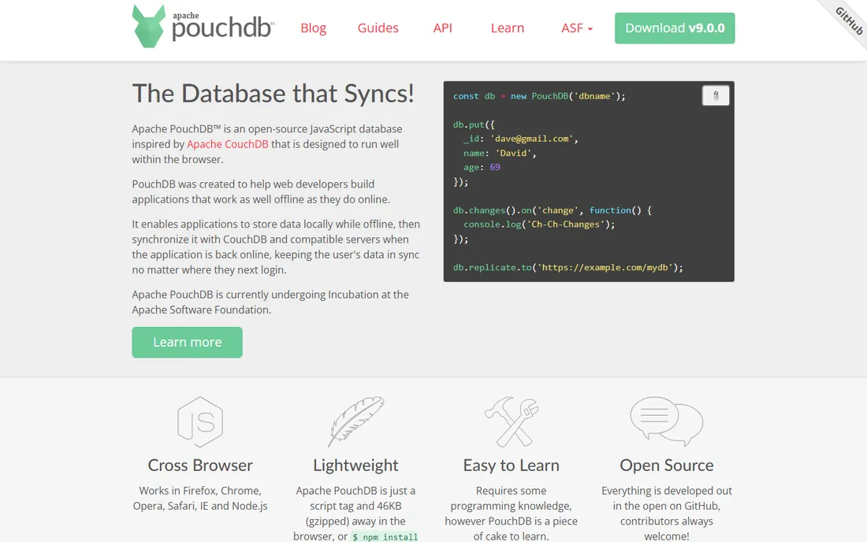Screen dimensions: 867x542
Task: Click text Works in Firefox, Chrome,
Action: (200, 491)
